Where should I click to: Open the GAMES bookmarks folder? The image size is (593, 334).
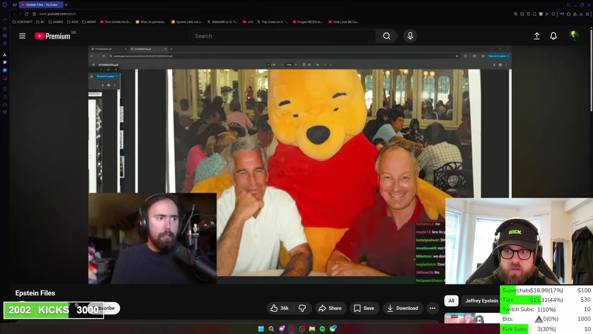point(56,22)
